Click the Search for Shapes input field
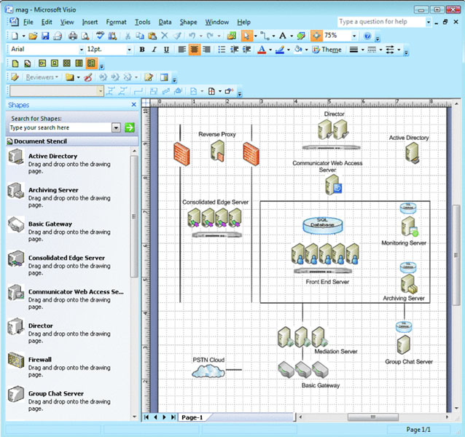 coord(60,127)
